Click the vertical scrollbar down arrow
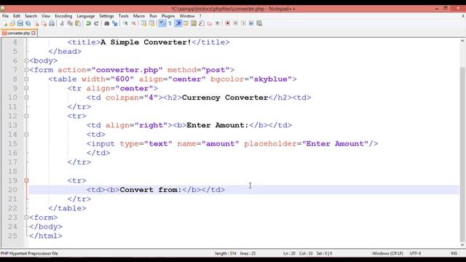Screen dimensions: 466x262 click(x=462, y=245)
